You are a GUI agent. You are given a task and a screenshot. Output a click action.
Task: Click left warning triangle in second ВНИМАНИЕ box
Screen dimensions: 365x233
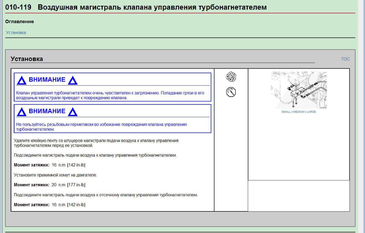[22, 112]
